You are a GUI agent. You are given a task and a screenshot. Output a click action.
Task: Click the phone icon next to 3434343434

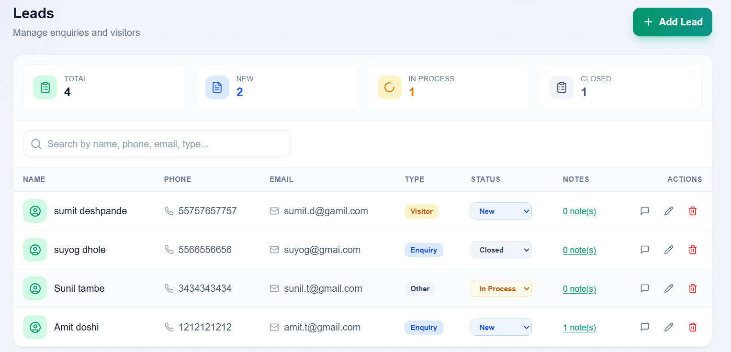169,288
